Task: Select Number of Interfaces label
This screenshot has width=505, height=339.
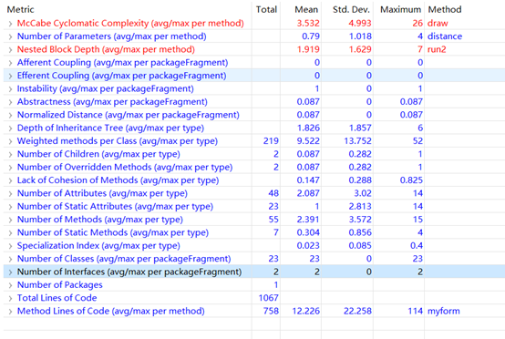Action: point(129,272)
